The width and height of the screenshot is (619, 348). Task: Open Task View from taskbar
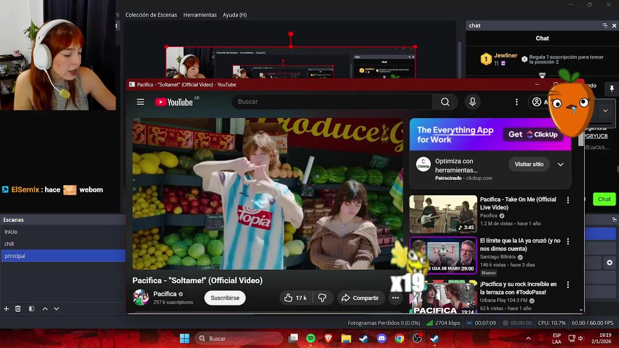point(293,338)
